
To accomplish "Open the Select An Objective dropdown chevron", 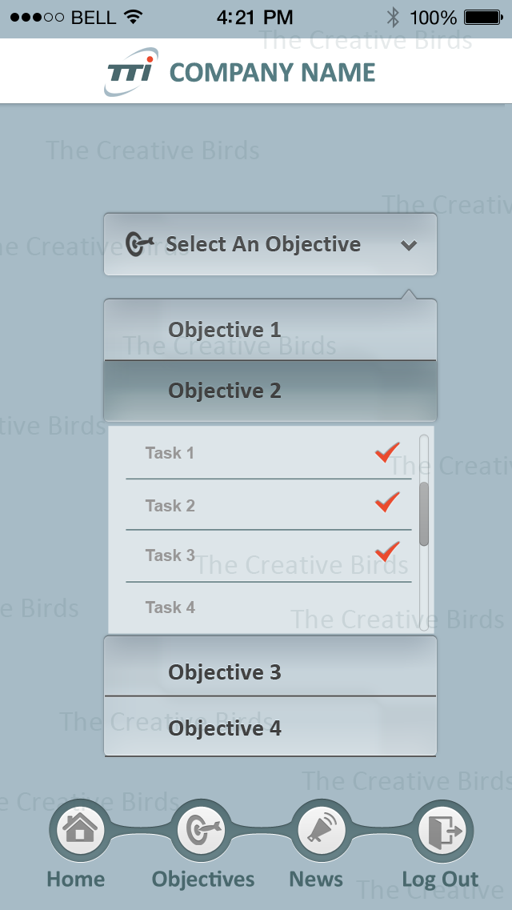I will (409, 245).
